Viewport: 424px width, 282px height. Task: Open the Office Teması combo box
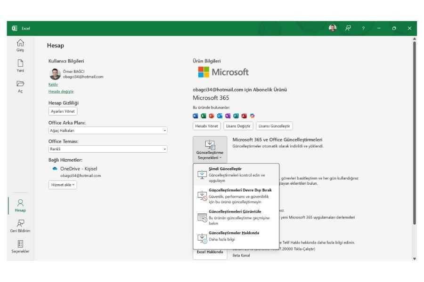click(107, 149)
